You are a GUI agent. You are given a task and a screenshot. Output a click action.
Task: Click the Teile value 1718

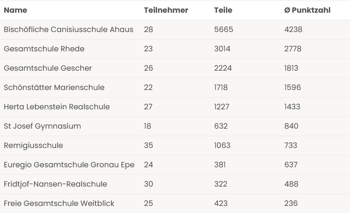pyautogui.click(x=221, y=88)
